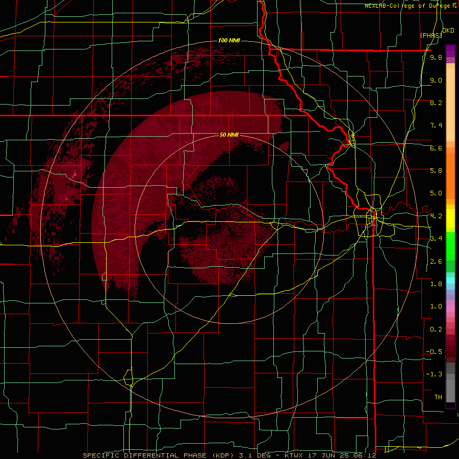
Task: Select the 2.6 scale label
Action: tap(436, 261)
